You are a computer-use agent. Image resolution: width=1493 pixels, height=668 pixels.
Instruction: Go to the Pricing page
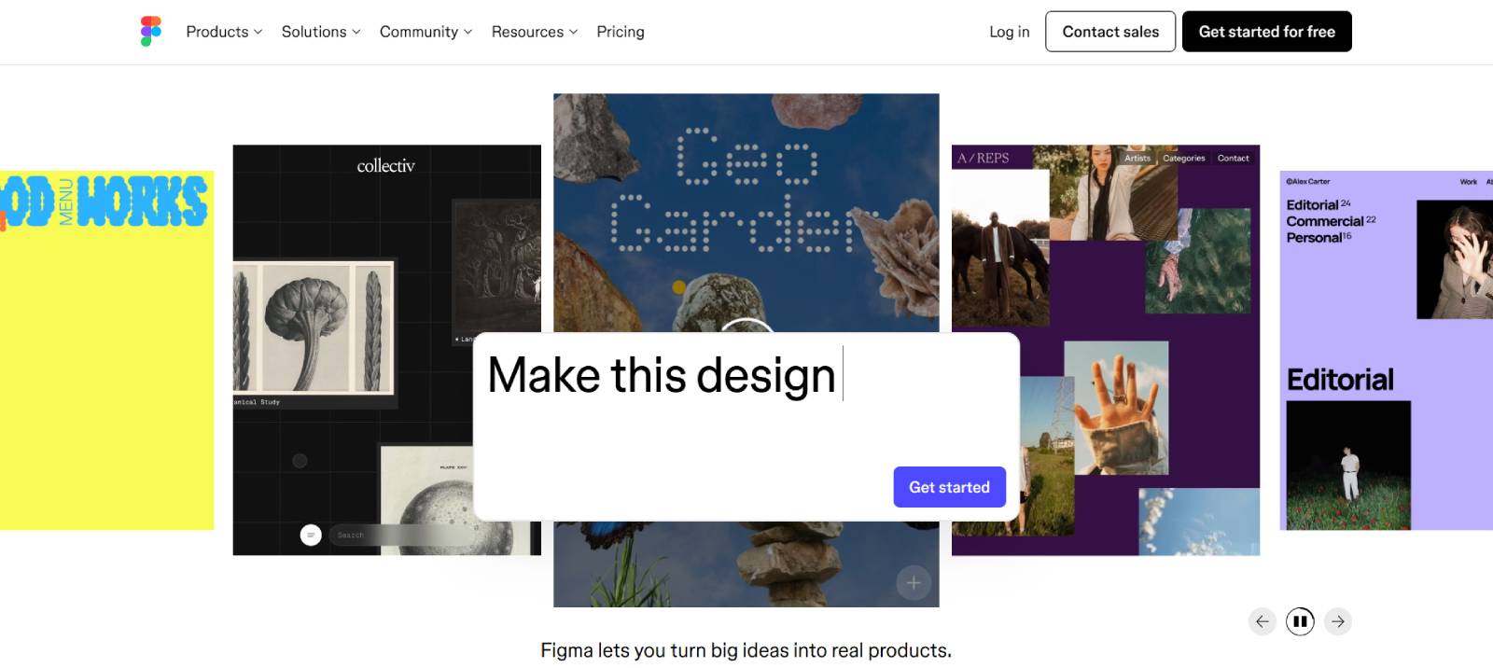pos(621,32)
